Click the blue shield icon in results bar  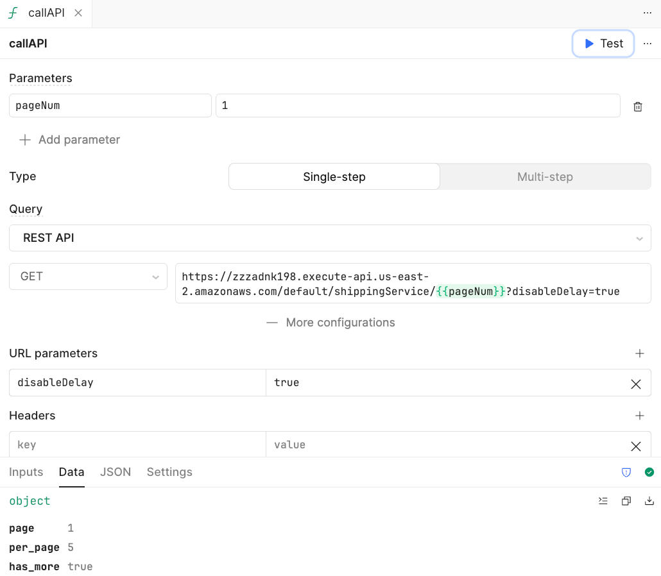point(626,472)
